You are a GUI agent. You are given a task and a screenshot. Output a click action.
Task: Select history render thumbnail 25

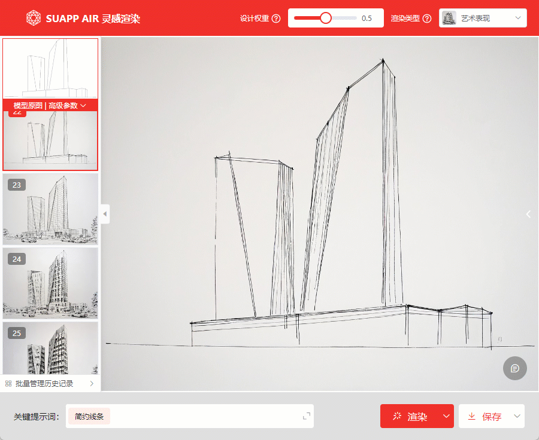click(x=50, y=350)
